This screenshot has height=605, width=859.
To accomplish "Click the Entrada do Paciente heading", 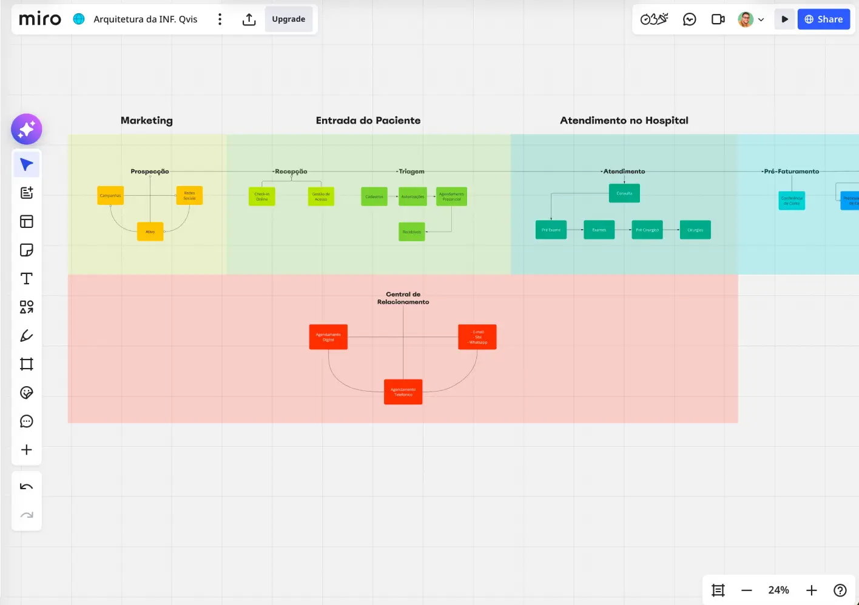I will pos(368,121).
